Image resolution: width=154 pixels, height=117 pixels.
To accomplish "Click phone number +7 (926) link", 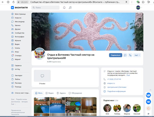I will coord(114,79).
